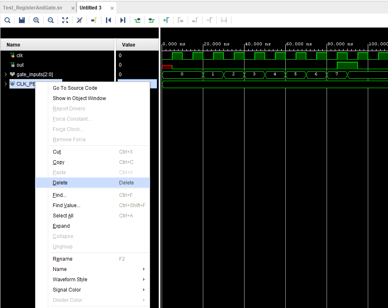Click the CLK_PE constant icon

coord(12,84)
